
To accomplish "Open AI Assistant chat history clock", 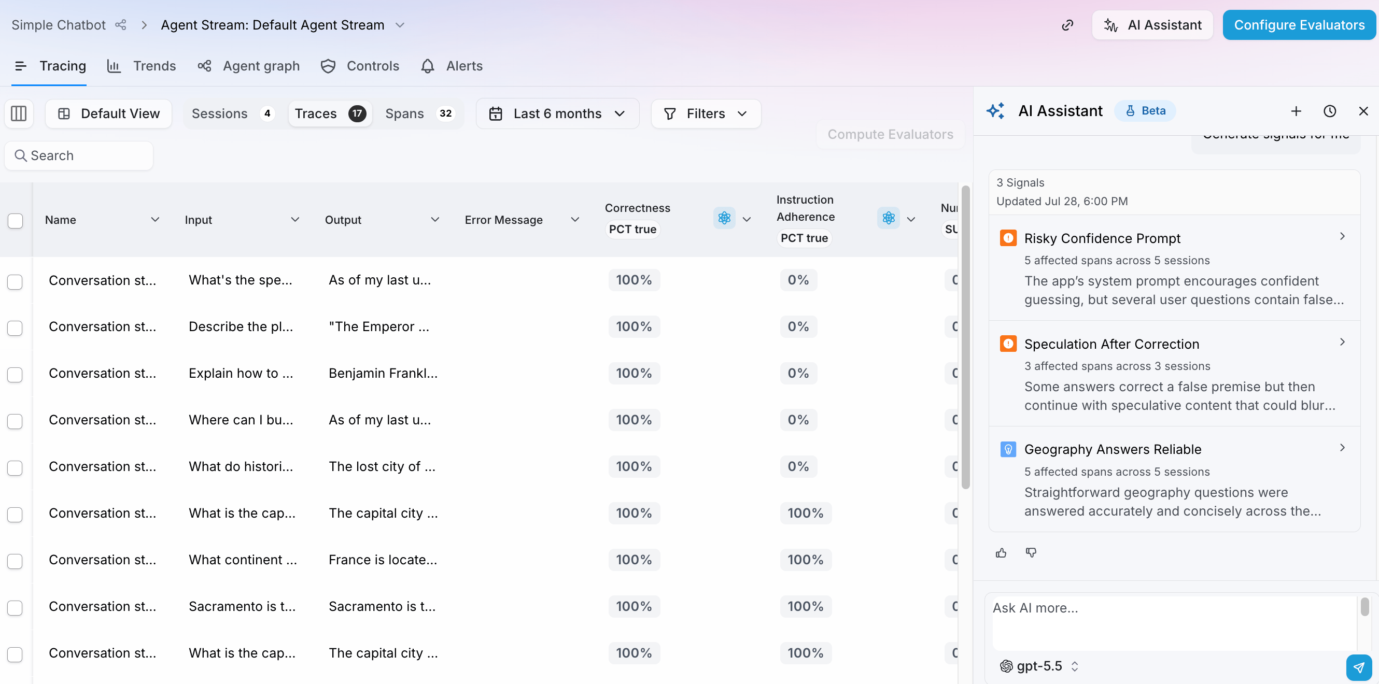I will (1330, 111).
